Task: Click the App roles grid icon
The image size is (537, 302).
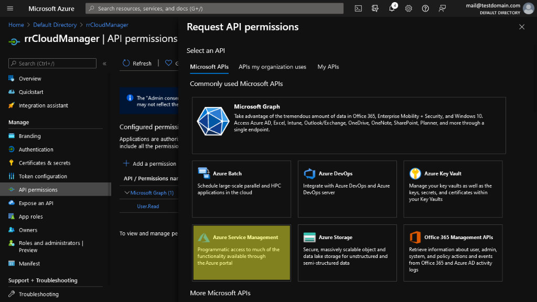Action: [x=12, y=217]
